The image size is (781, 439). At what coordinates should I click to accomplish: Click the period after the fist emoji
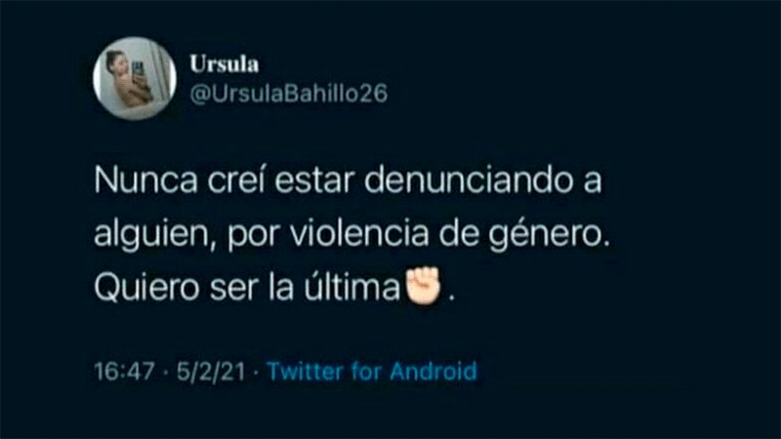pyautogui.click(x=452, y=299)
